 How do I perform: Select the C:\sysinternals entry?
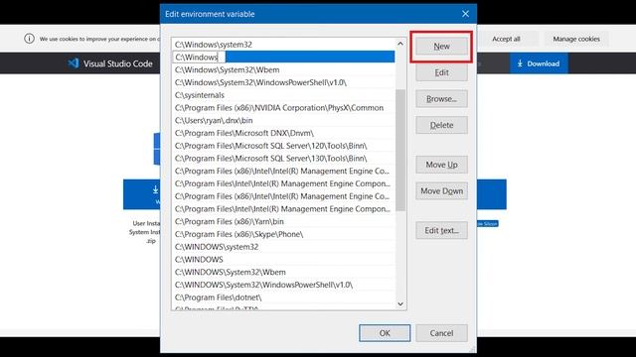click(x=283, y=95)
